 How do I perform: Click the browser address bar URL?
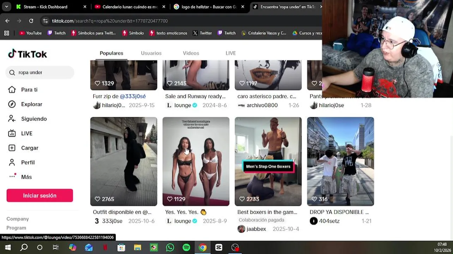click(x=110, y=21)
